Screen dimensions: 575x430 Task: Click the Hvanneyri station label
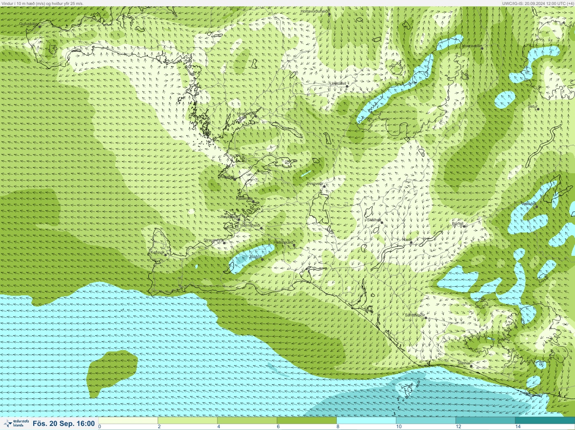246,114
